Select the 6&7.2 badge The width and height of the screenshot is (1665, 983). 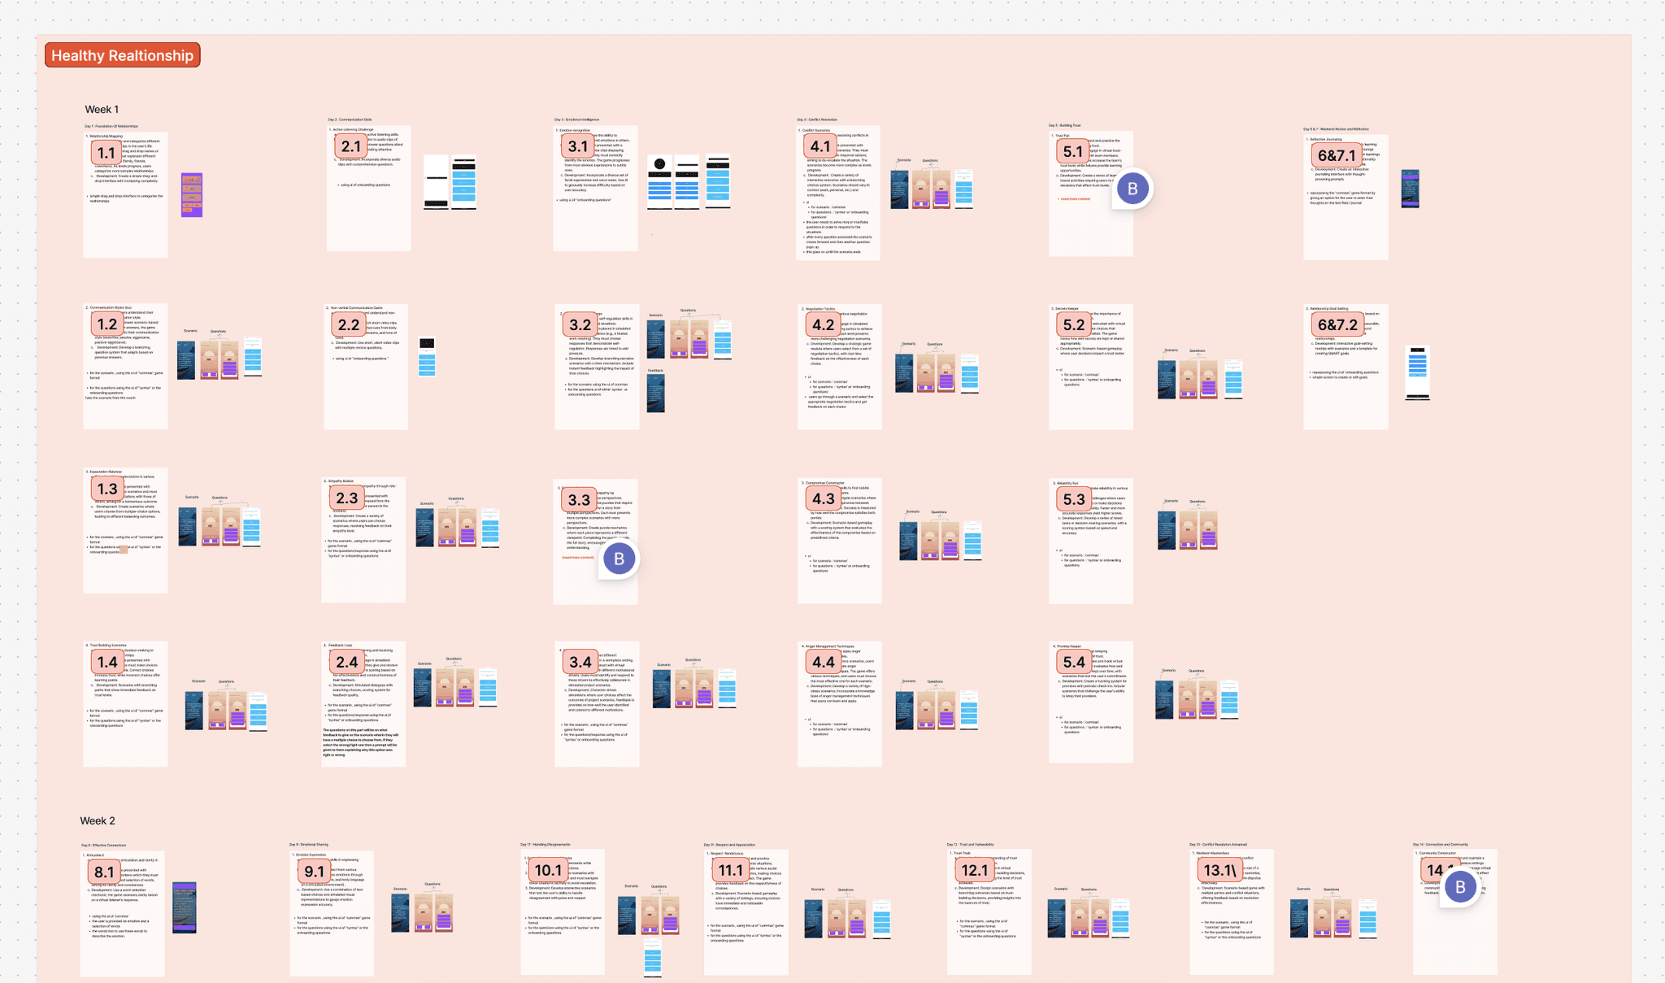click(x=1337, y=324)
